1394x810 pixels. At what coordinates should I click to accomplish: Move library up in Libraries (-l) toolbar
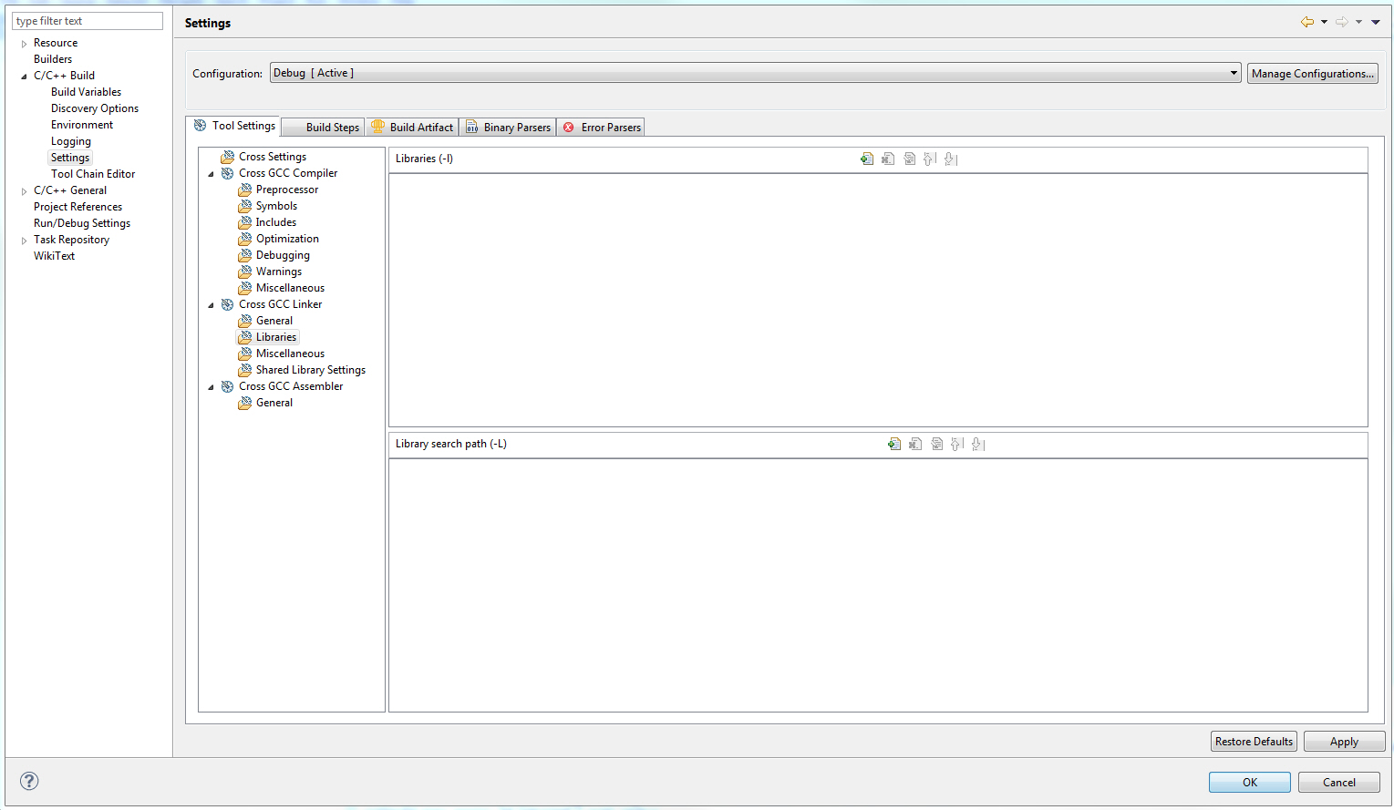(x=930, y=159)
